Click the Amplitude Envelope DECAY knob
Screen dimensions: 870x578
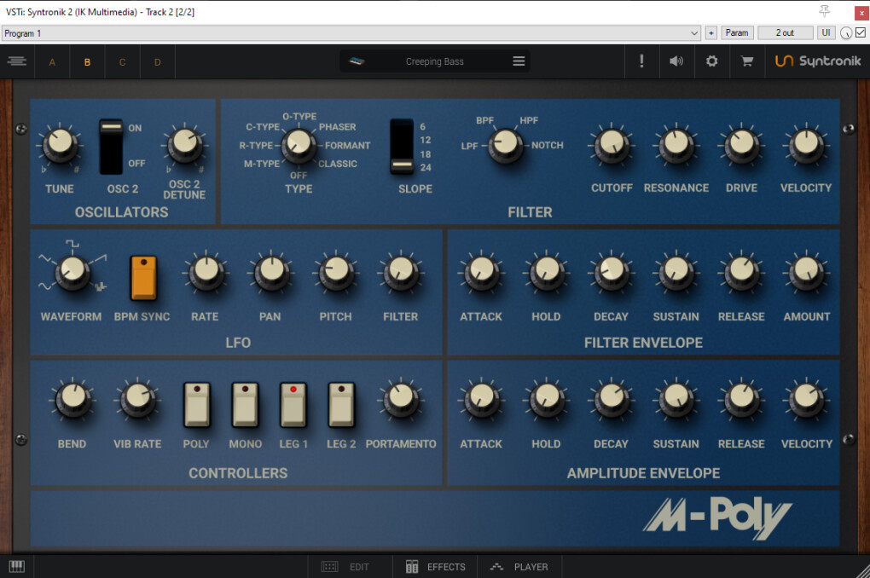(x=612, y=399)
